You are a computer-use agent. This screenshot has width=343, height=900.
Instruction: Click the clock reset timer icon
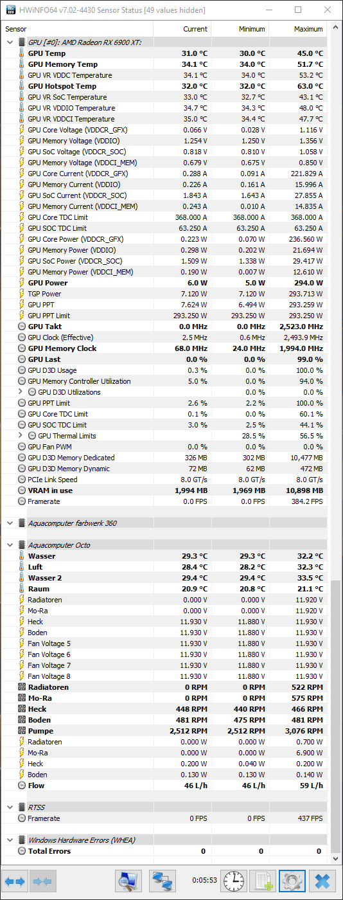(x=234, y=881)
